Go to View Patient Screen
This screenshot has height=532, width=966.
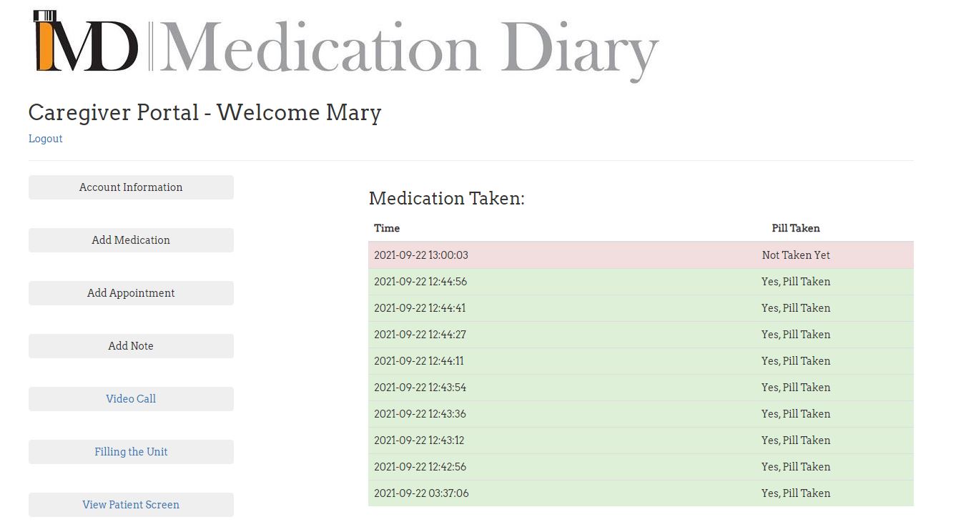tap(131, 505)
